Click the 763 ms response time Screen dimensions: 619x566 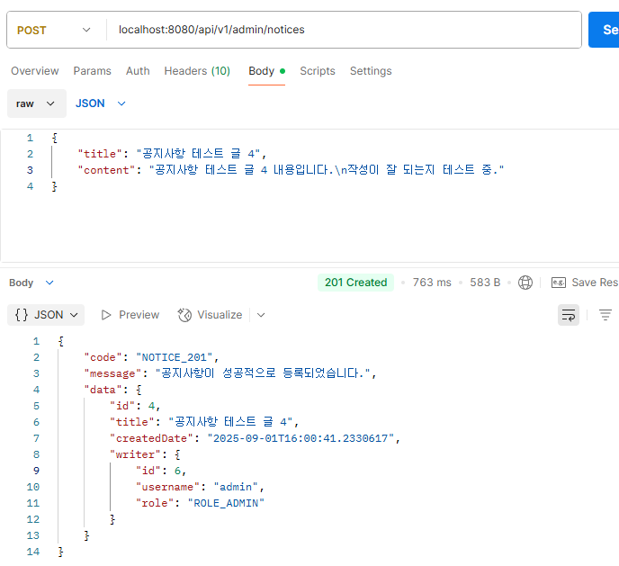tap(432, 283)
